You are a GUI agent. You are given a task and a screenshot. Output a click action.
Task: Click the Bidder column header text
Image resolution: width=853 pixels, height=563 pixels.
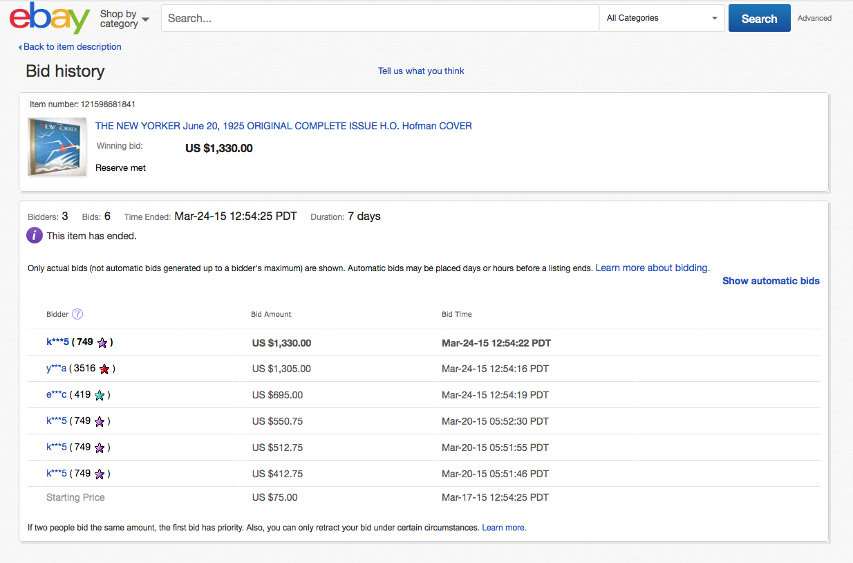[57, 314]
